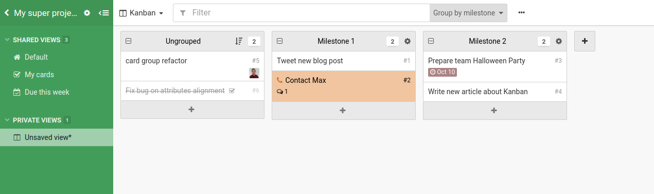Select the My cards shared view
Viewport: 654px width, 194px height.
[x=39, y=75]
